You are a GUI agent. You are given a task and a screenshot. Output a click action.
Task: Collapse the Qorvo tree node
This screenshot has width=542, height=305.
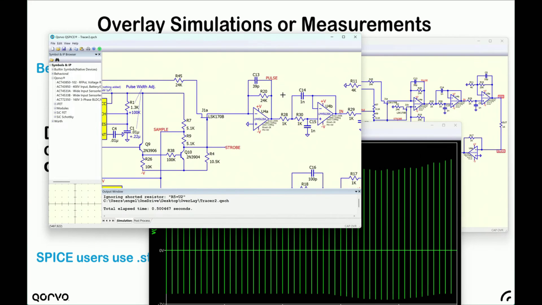53,78
